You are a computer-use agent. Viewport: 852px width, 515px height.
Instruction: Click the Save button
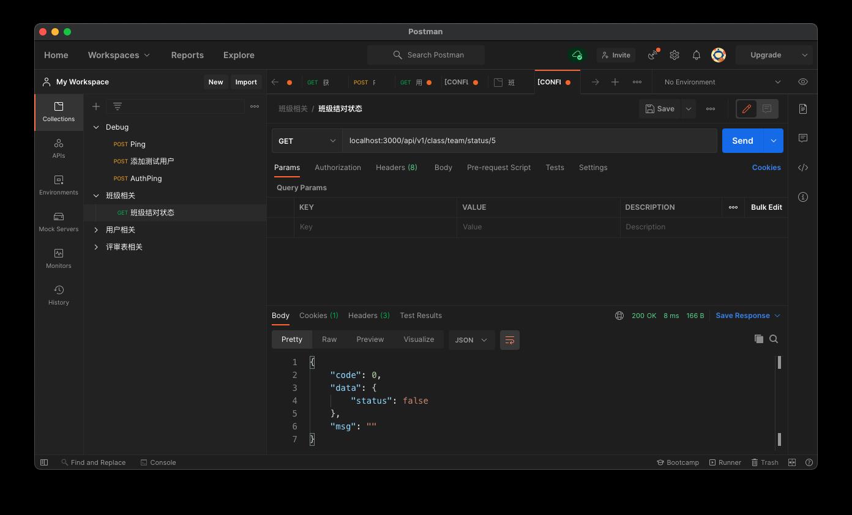[660, 109]
